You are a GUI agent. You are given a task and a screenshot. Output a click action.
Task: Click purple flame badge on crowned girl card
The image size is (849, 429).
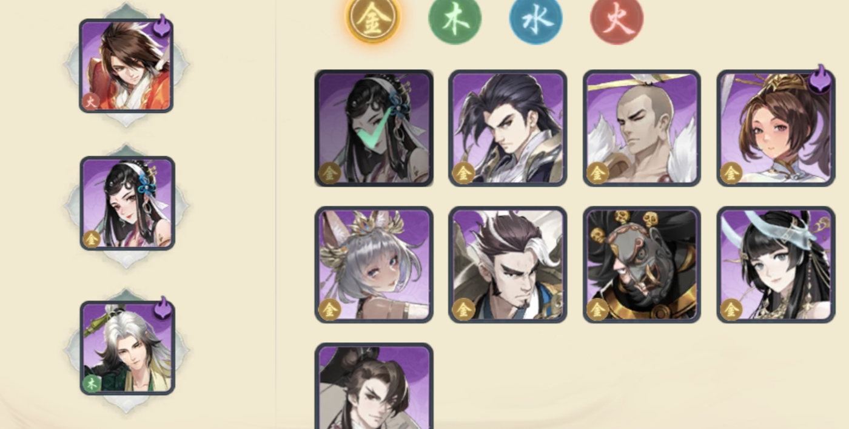tap(820, 79)
